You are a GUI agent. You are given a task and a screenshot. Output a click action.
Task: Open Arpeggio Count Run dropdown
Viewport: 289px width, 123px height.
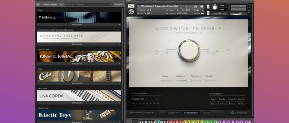pyautogui.click(x=232, y=103)
